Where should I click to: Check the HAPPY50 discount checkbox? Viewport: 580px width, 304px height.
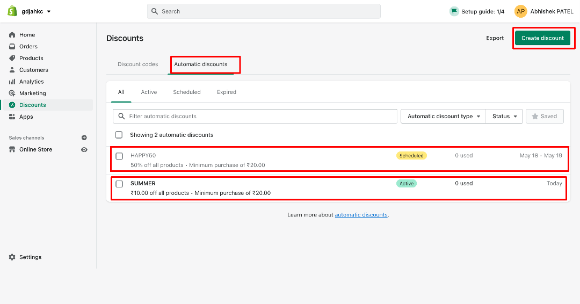[x=119, y=156]
